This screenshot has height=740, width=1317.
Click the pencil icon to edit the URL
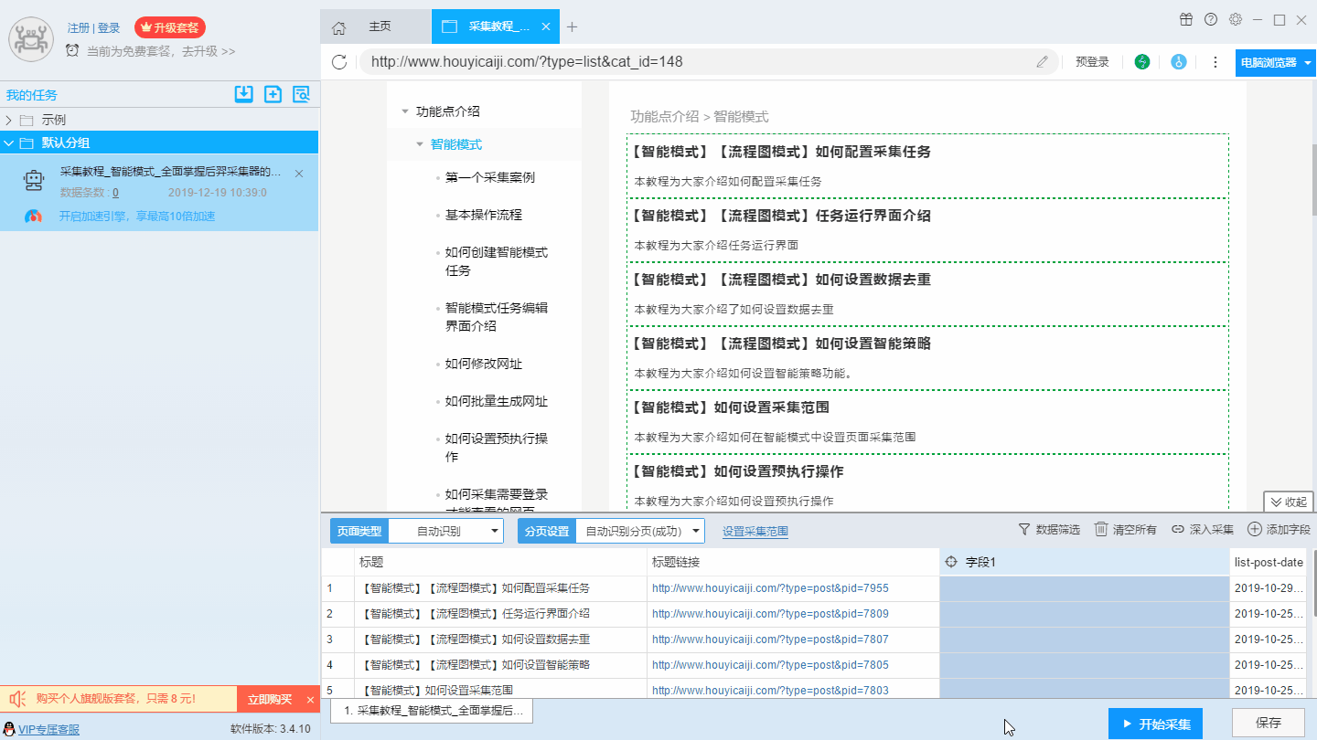point(1043,62)
